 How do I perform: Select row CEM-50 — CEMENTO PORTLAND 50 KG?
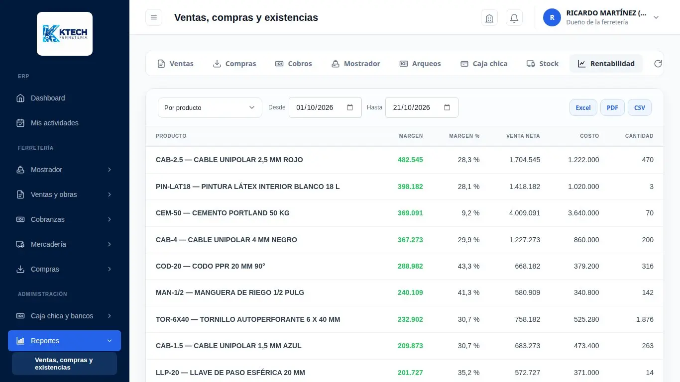point(405,213)
